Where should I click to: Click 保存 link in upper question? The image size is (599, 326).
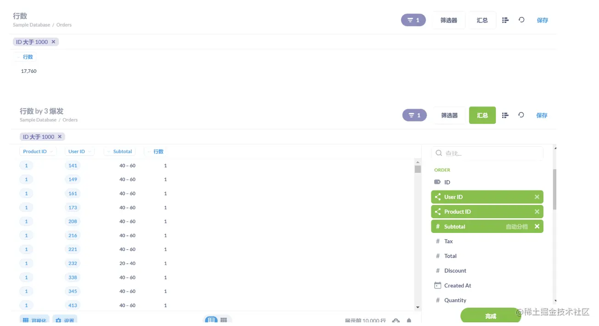543,20
